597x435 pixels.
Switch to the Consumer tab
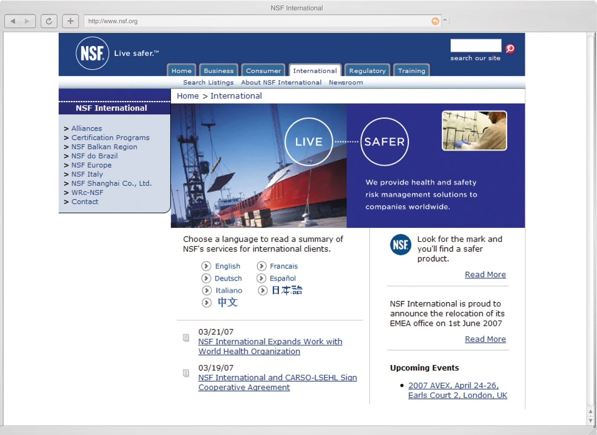263,70
